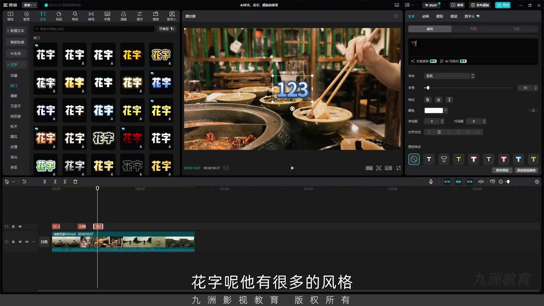This screenshot has height=306, width=544.
Task: Mute the video track audio
Action: pos(27,242)
